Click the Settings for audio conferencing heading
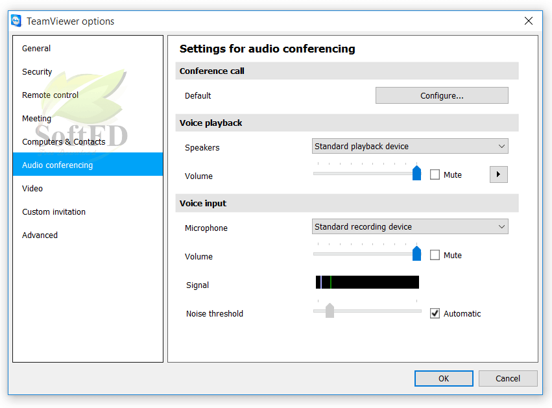The width and height of the screenshot is (552, 408). (267, 49)
